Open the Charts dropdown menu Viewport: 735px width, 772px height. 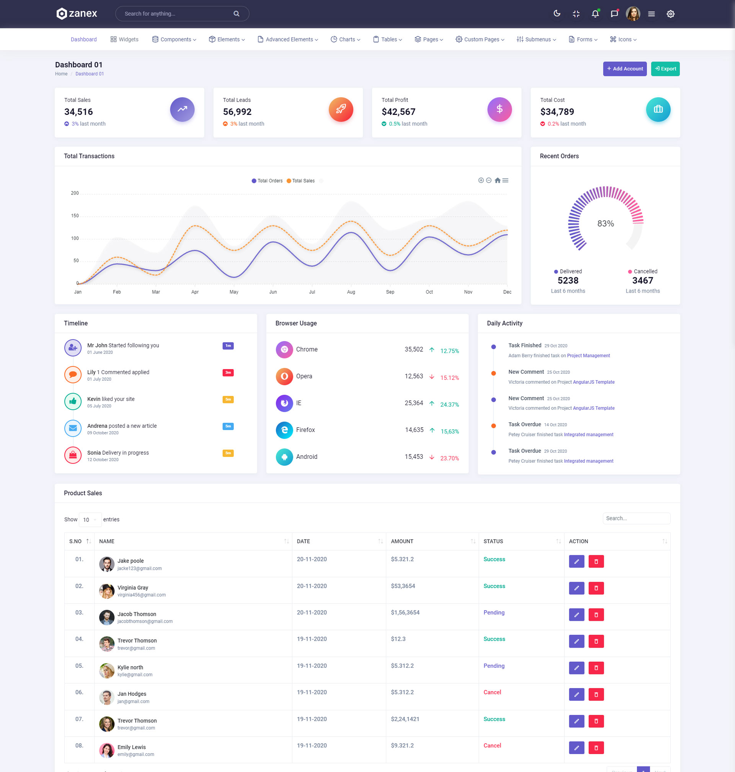point(346,39)
